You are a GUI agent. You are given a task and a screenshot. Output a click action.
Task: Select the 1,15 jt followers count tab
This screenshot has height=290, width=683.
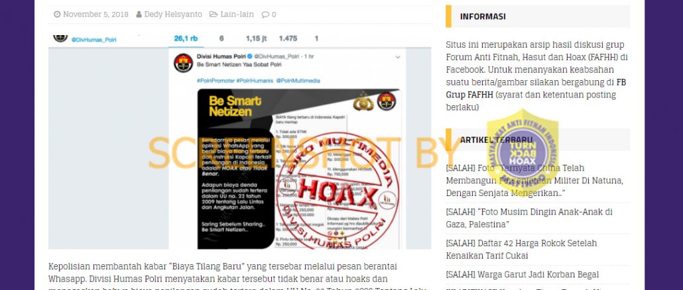(x=256, y=38)
